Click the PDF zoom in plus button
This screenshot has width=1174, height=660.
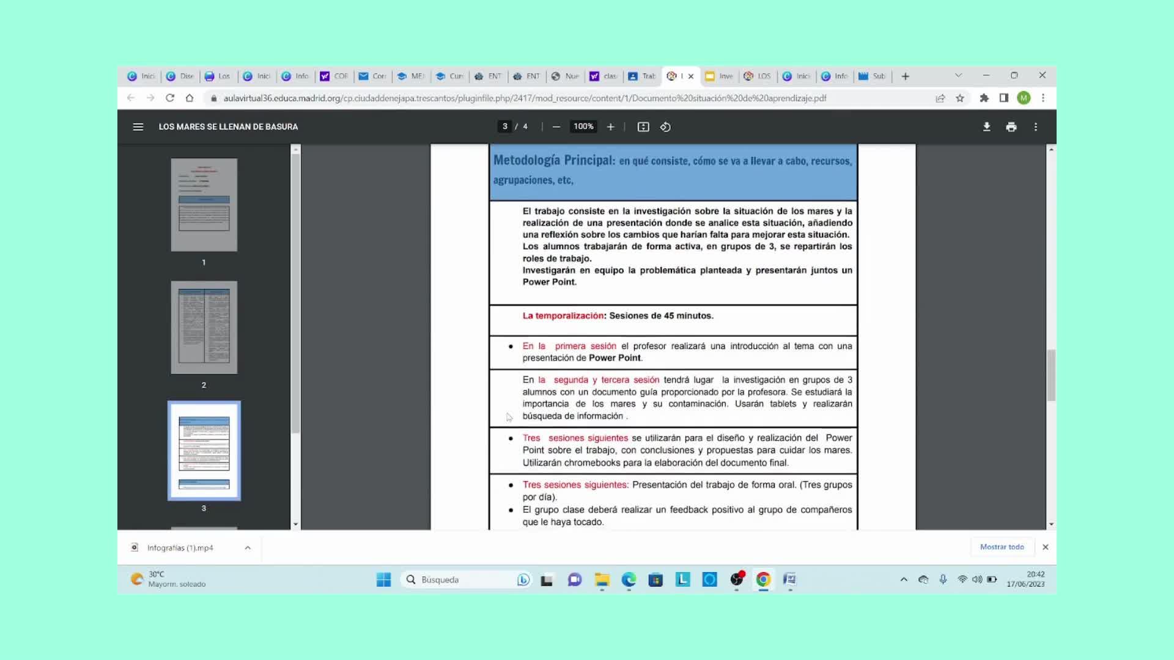pos(610,127)
